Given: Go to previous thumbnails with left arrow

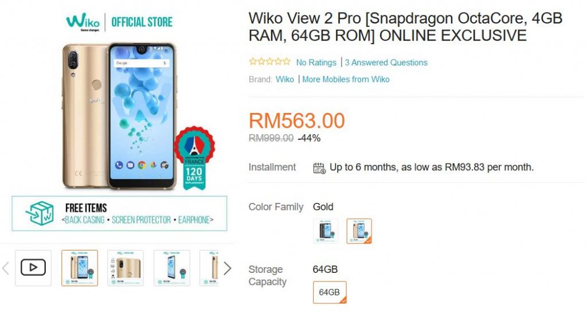Looking at the screenshot, I should pyautogui.click(x=6, y=268).
